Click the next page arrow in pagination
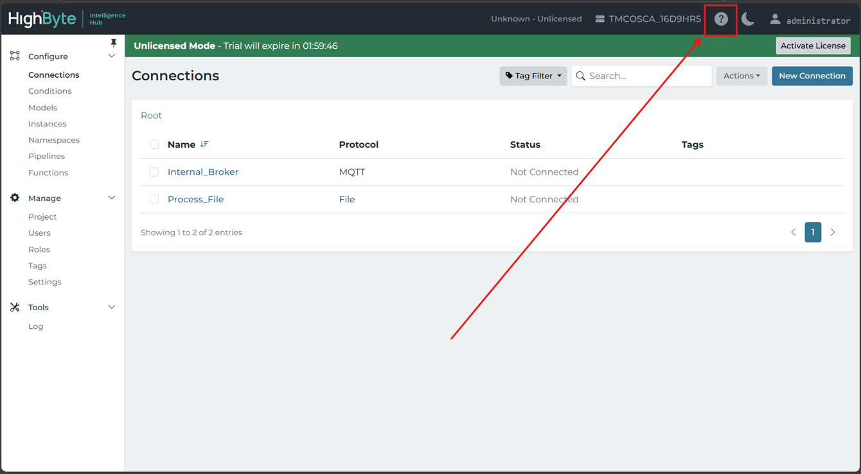 coord(833,233)
